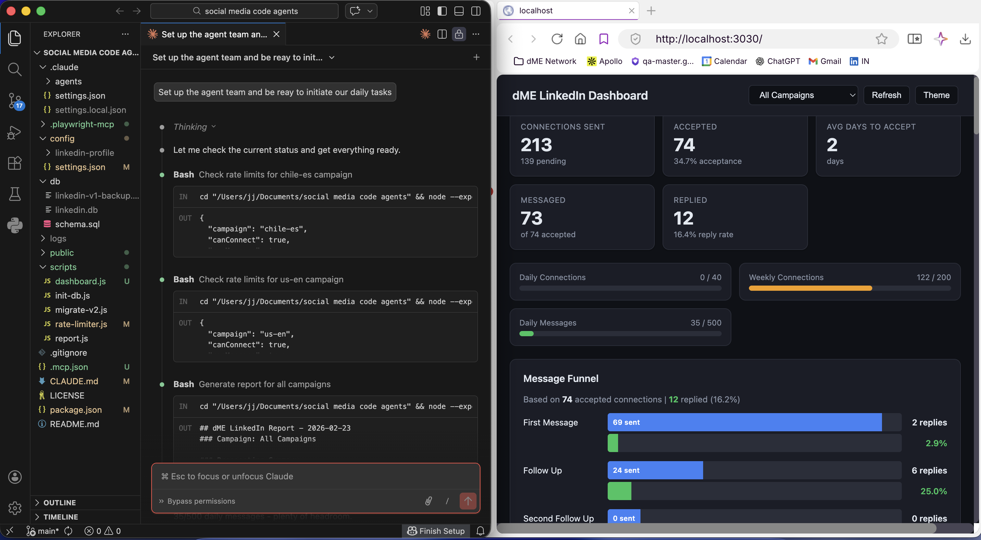
Task: Open the Search view in activity bar
Action: click(x=15, y=69)
